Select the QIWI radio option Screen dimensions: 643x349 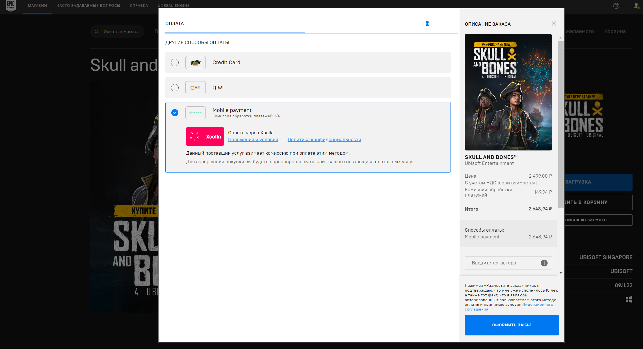pos(175,88)
